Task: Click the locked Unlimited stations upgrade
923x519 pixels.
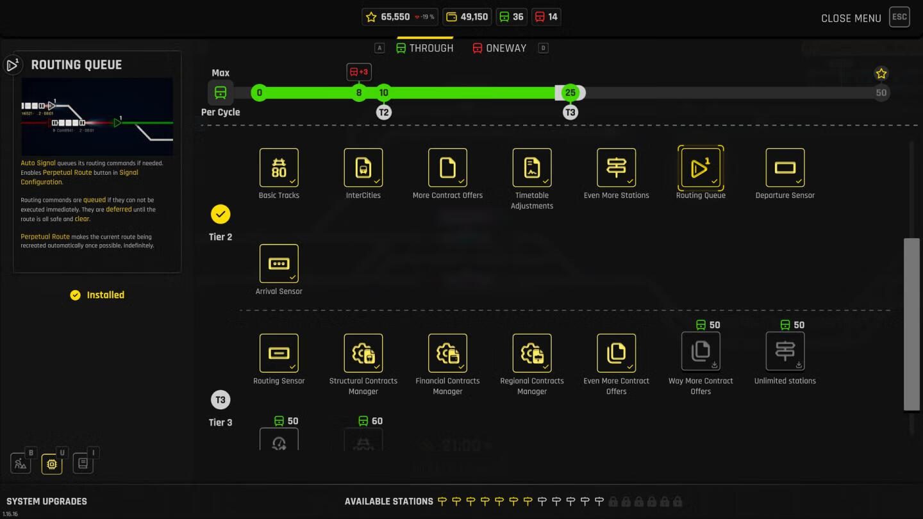Action: tap(785, 351)
